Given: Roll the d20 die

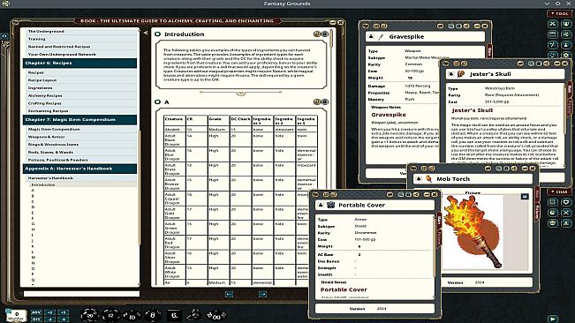Looking at the screenshot, I should (89, 315).
